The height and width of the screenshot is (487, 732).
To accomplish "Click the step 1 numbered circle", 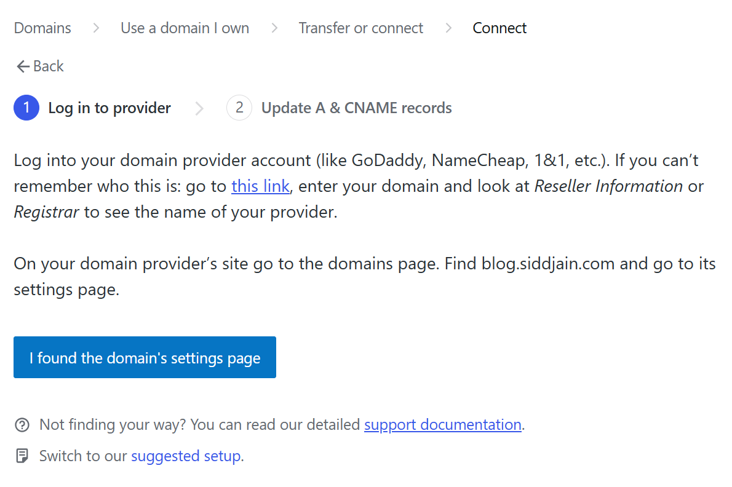I will (x=26, y=108).
